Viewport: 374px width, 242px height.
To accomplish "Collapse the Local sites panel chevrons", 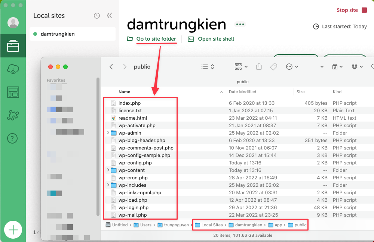I will [110, 16].
